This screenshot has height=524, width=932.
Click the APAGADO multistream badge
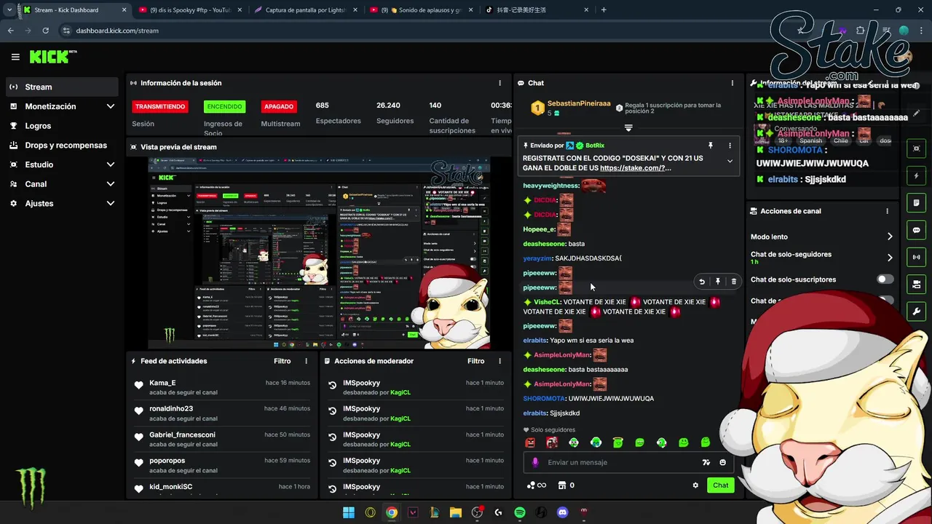tap(279, 106)
